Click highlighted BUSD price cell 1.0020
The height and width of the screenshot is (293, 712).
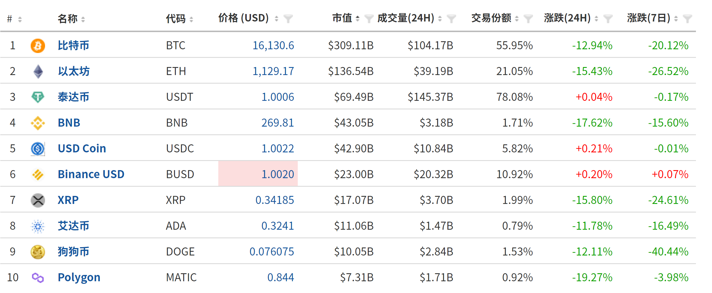(258, 174)
